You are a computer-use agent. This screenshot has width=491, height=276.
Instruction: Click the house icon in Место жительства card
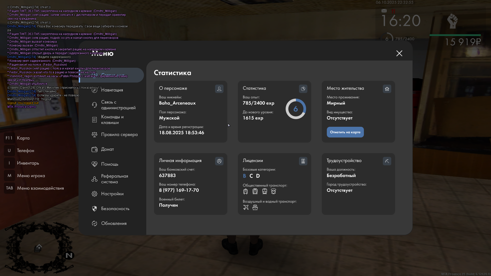click(x=387, y=89)
